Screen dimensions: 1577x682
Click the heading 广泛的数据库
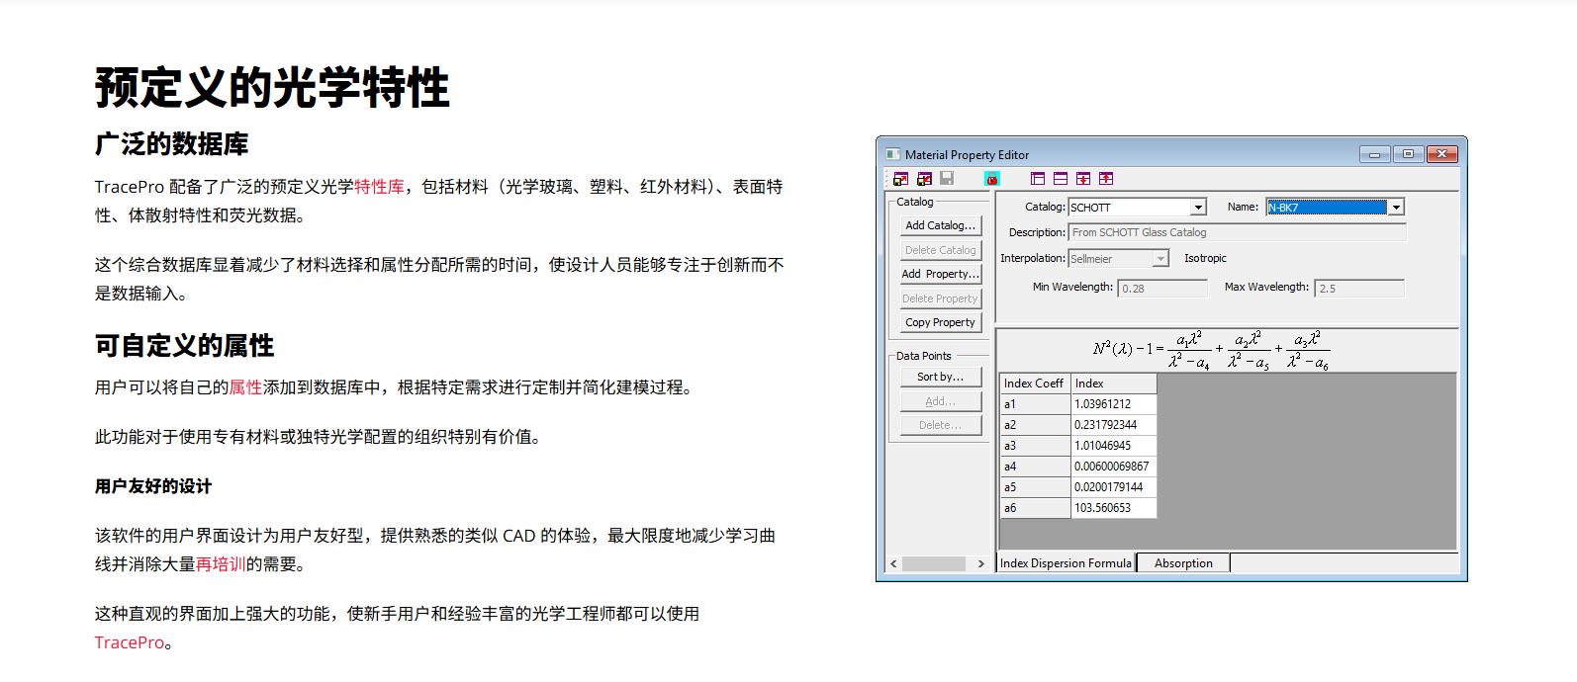click(x=172, y=144)
